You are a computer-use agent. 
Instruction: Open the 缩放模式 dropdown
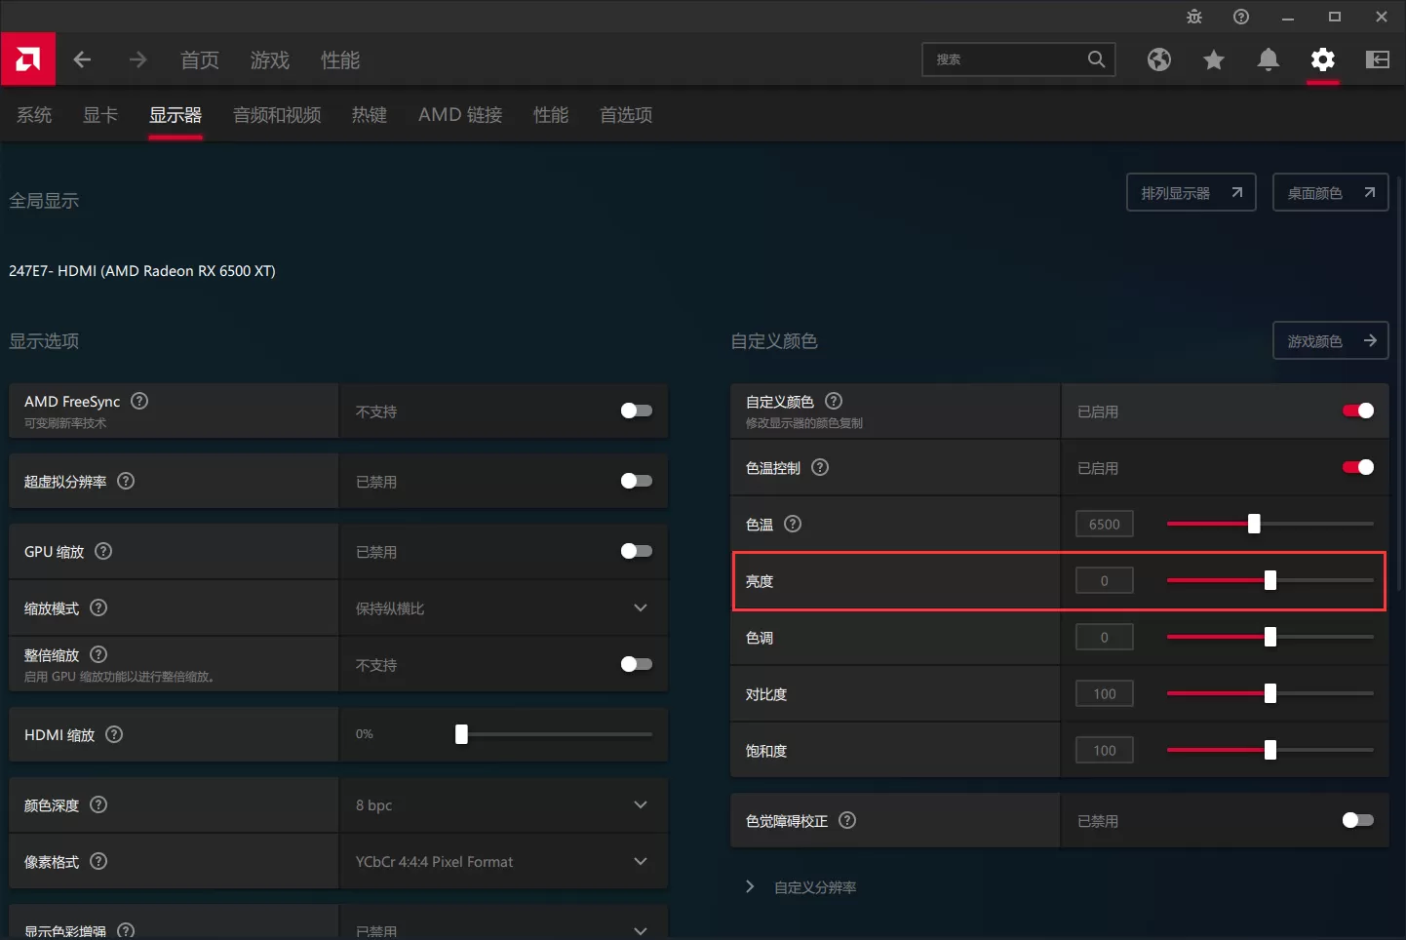pyautogui.click(x=641, y=607)
